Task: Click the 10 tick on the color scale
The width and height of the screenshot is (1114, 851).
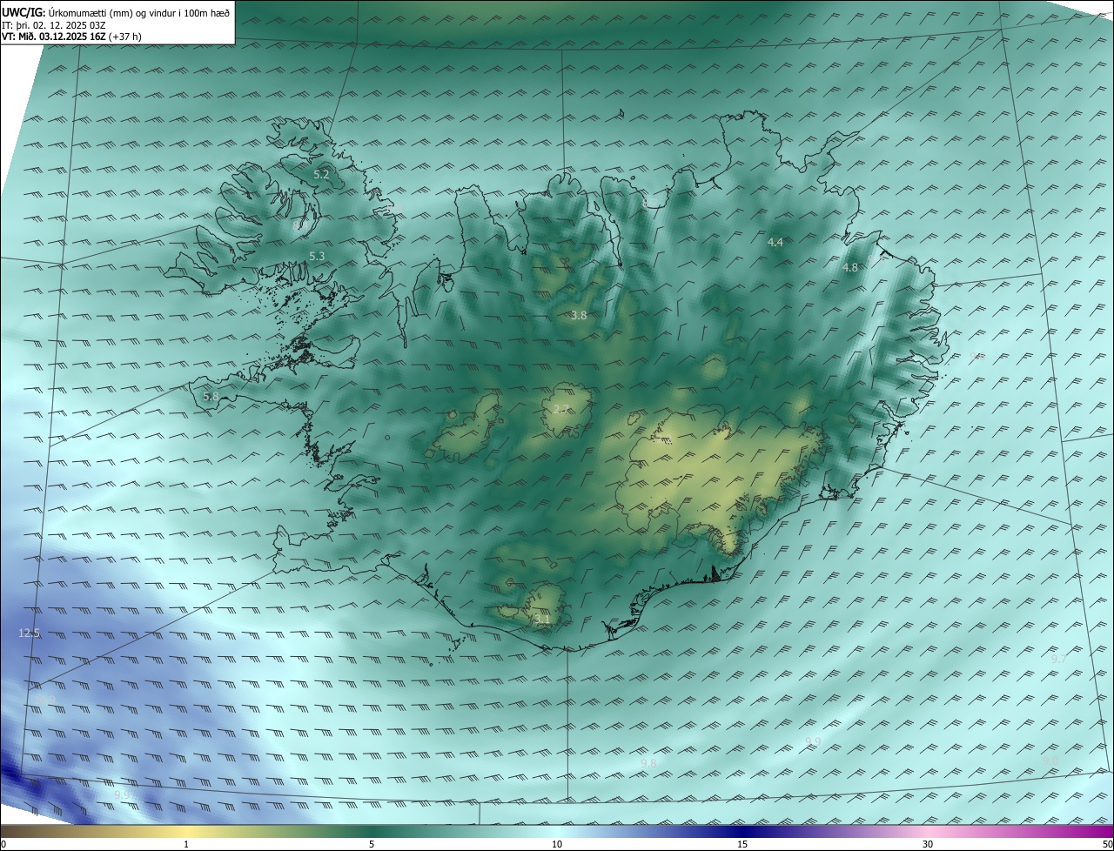Action: pyautogui.click(x=557, y=844)
